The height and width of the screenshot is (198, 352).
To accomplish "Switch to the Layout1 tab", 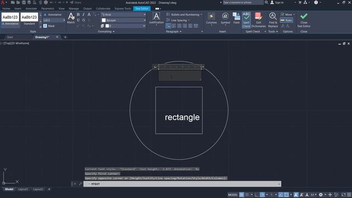I will 23,189.
